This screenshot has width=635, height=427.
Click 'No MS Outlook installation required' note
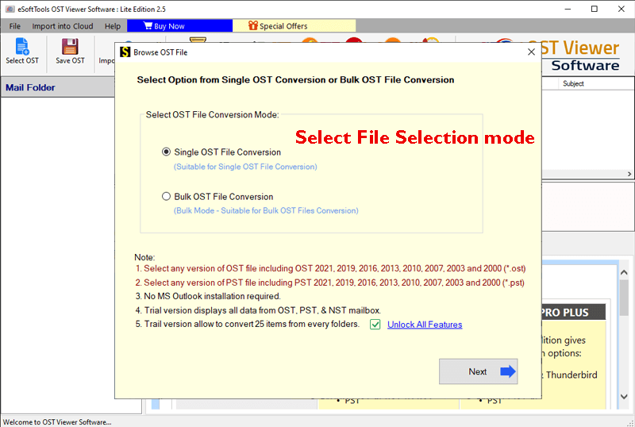pos(208,296)
